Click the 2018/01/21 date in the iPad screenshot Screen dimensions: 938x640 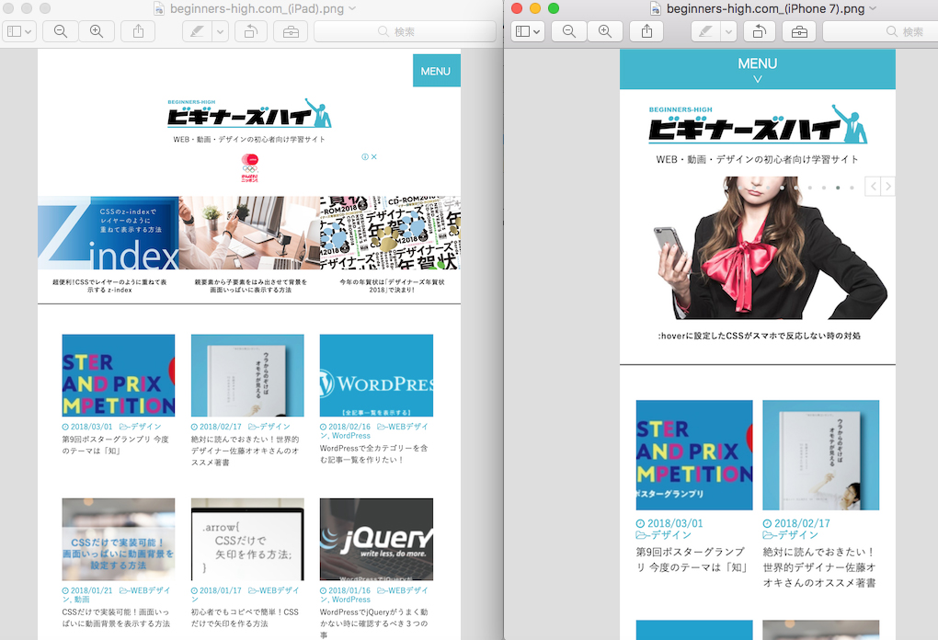(x=92, y=590)
